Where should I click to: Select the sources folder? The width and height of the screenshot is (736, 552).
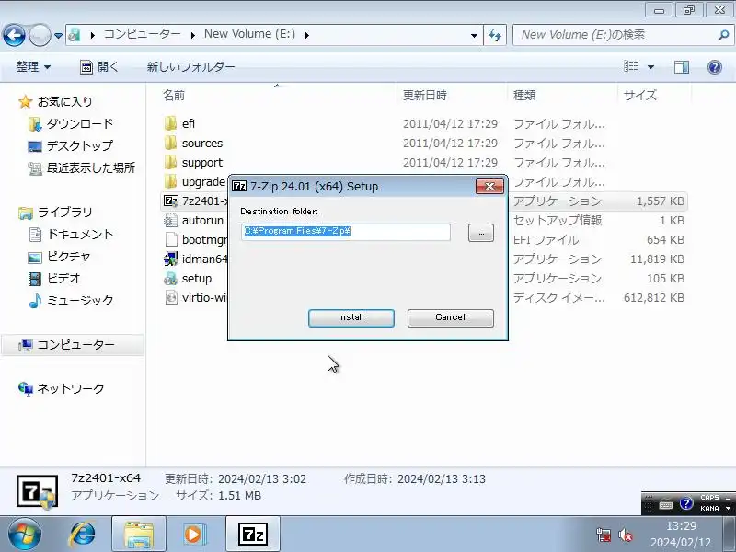201,144
